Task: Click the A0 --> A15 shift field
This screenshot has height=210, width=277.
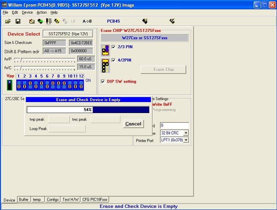Action: tap(54, 51)
